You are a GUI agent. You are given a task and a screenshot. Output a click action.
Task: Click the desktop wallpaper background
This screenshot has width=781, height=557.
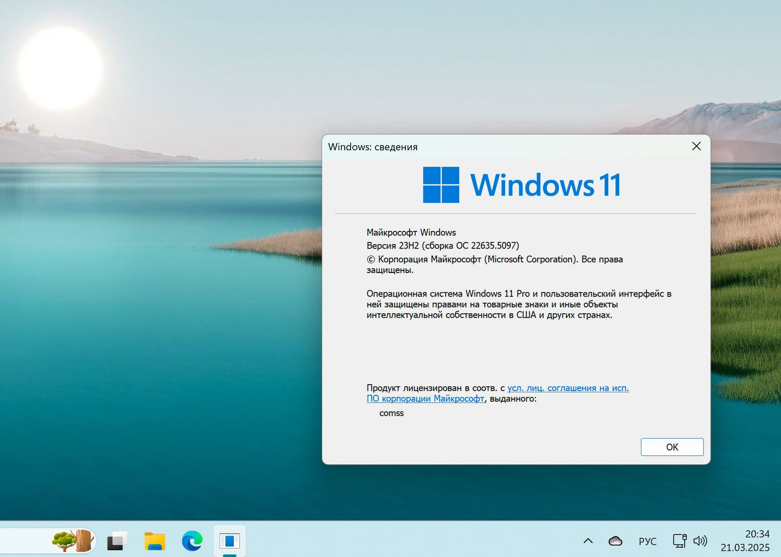[x=156, y=313]
